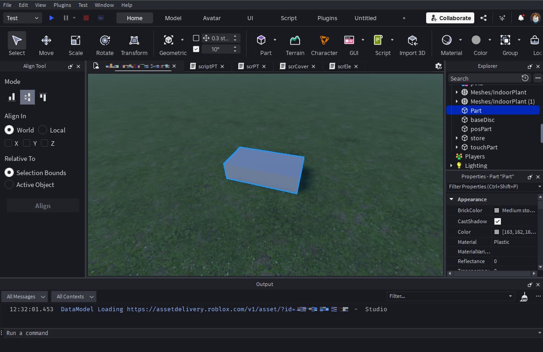
Task: Select the Rotate tool
Action: [104, 44]
